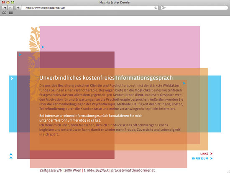Click the white arrow on the blue panel

coord(12,79)
